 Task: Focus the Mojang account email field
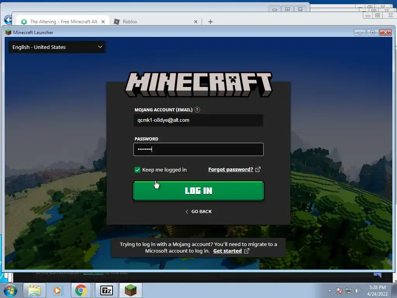(198, 120)
